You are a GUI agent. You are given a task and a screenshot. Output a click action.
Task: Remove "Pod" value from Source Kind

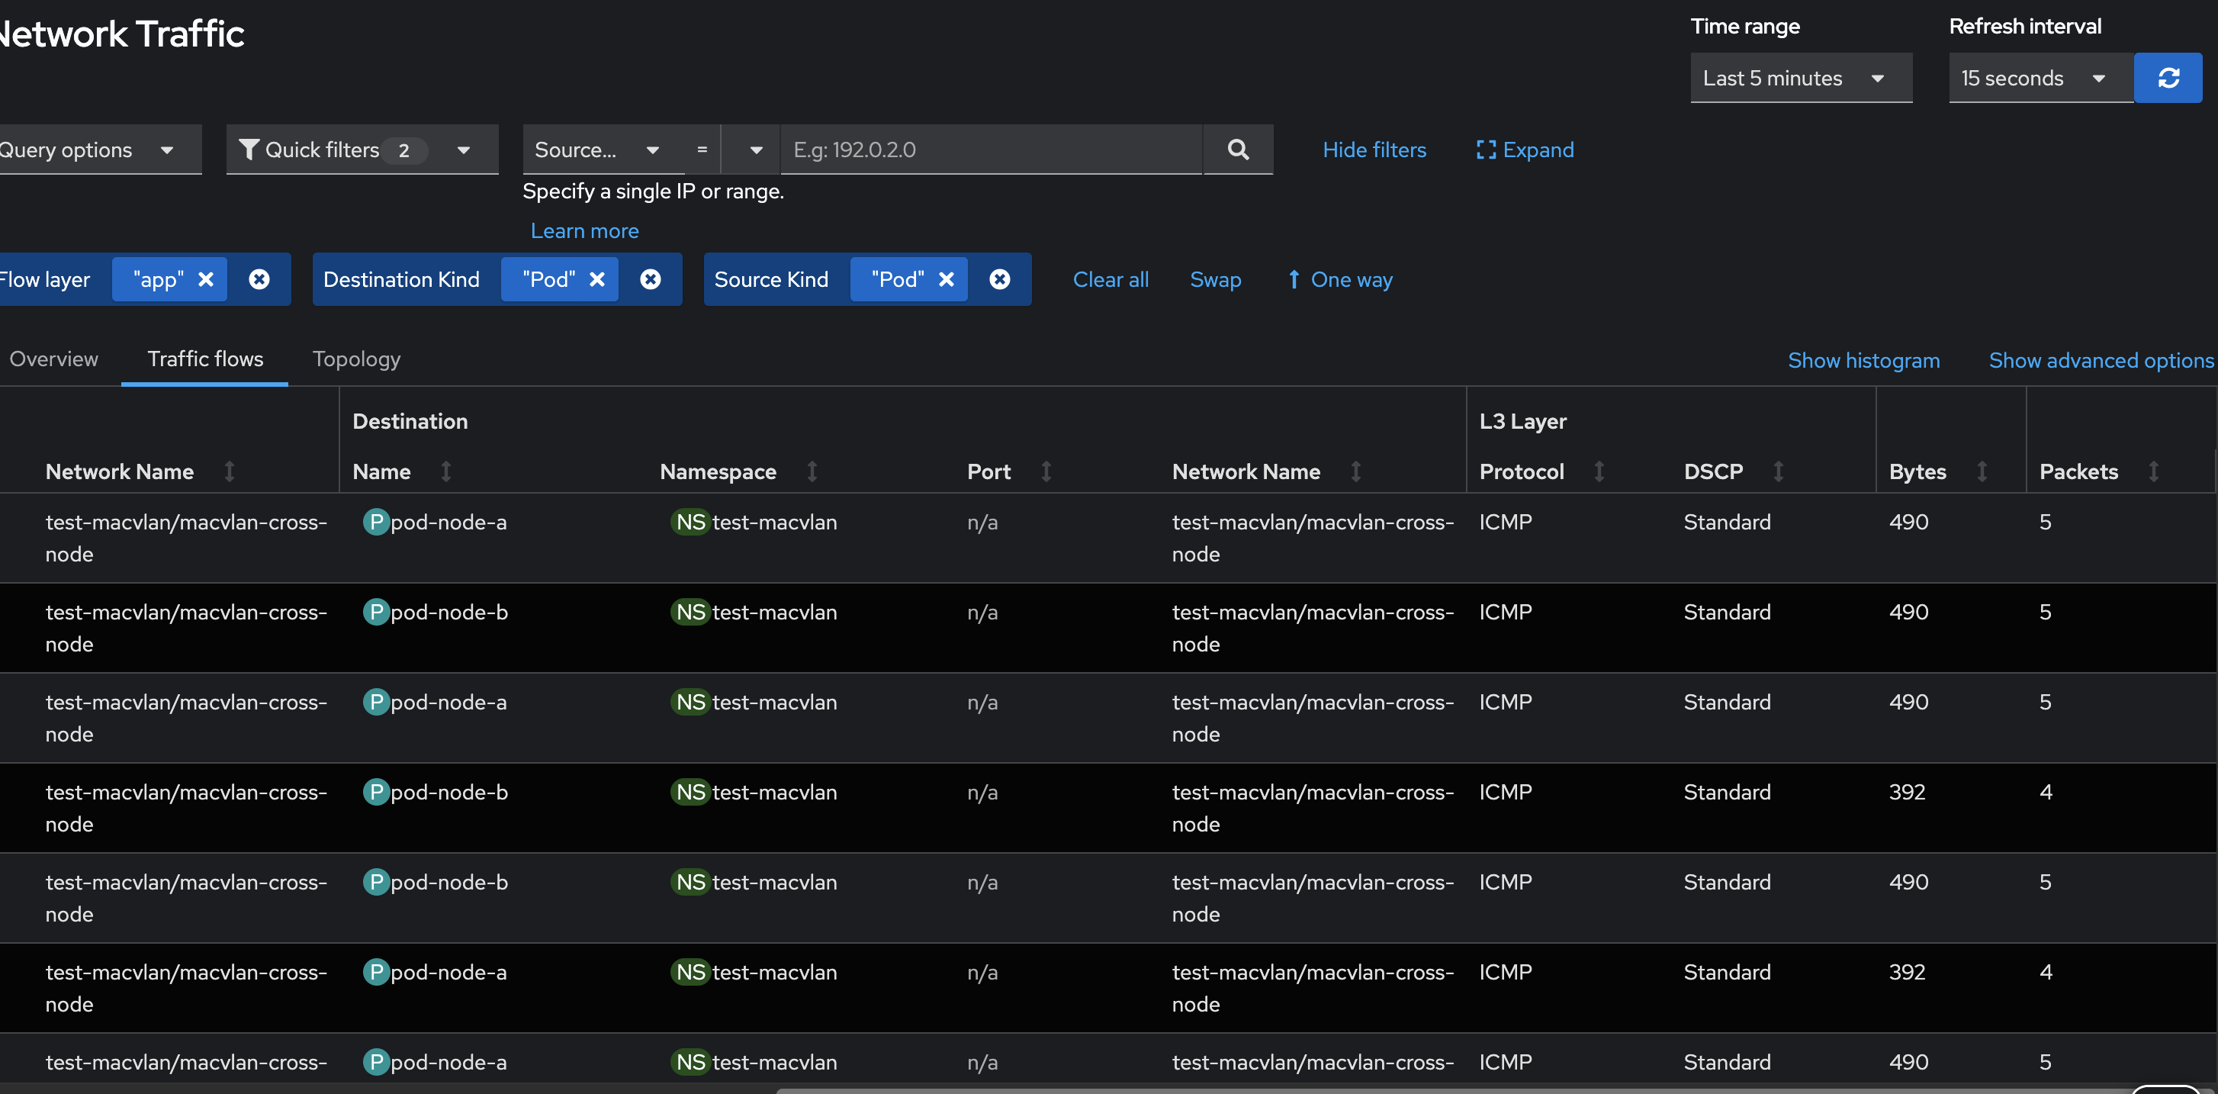click(x=947, y=279)
